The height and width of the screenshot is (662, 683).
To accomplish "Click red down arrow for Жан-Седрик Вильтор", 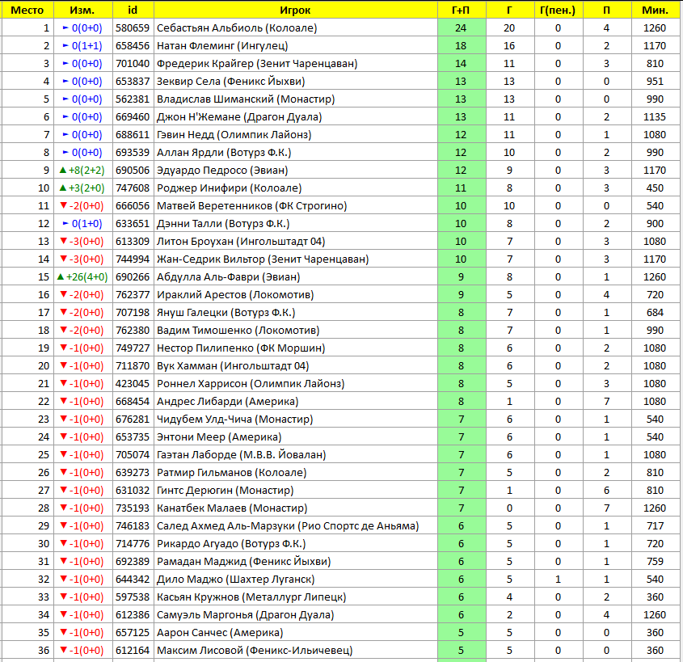I will [64, 259].
